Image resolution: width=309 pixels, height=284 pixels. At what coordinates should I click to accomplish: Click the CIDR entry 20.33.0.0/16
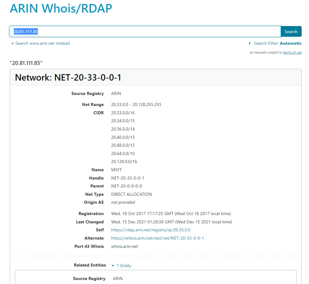tap(123, 113)
